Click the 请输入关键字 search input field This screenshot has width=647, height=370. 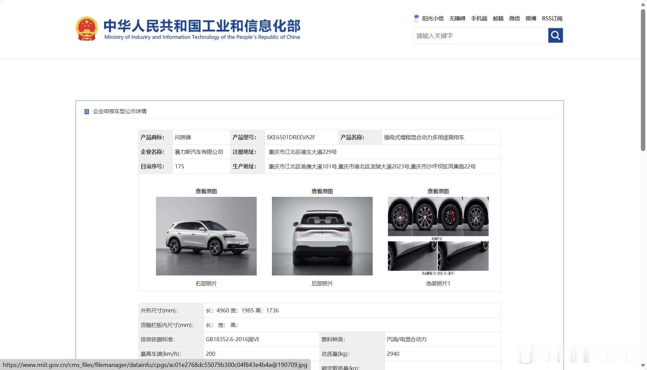coord(475,36)
